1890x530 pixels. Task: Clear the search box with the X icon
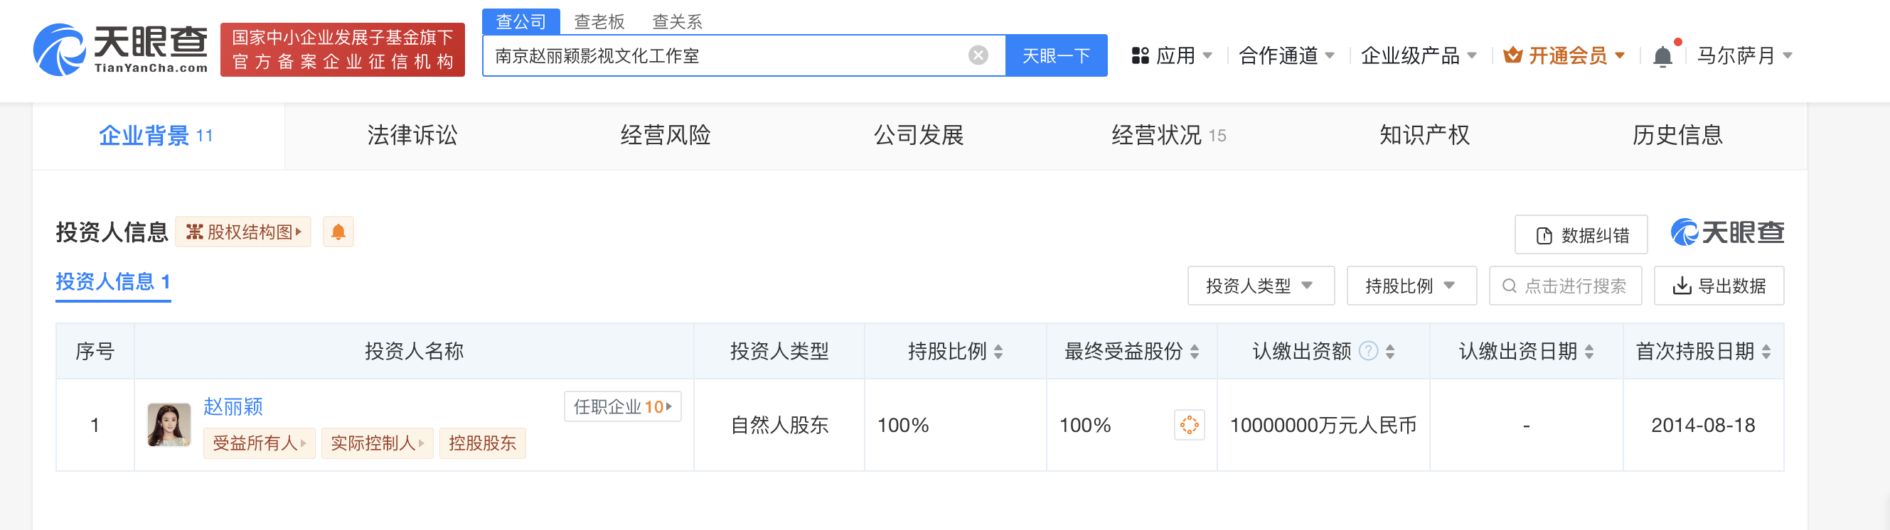978,55
